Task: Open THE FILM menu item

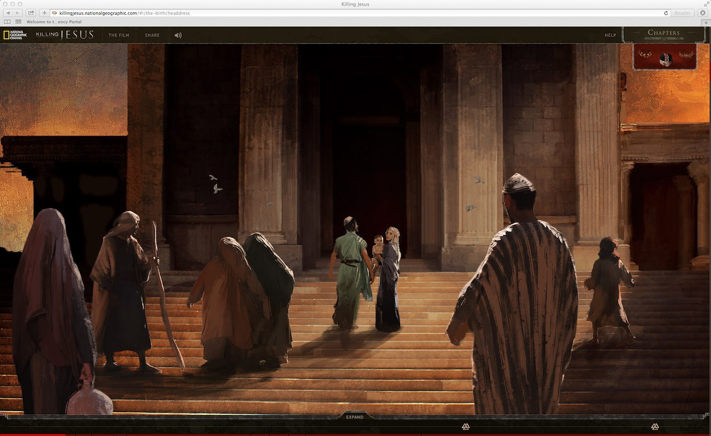Action: point(119,35)
